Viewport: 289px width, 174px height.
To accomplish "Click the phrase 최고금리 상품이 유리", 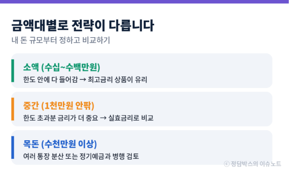I will (x=117, y=80).
